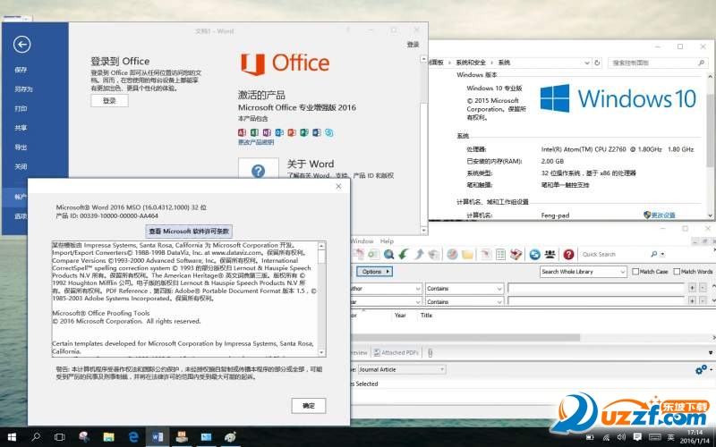The width and height of the screenshot is (716, 447).
Task: Click 查看 Microsoft 软件许可条款 button
Action: (x=189, y=231)
